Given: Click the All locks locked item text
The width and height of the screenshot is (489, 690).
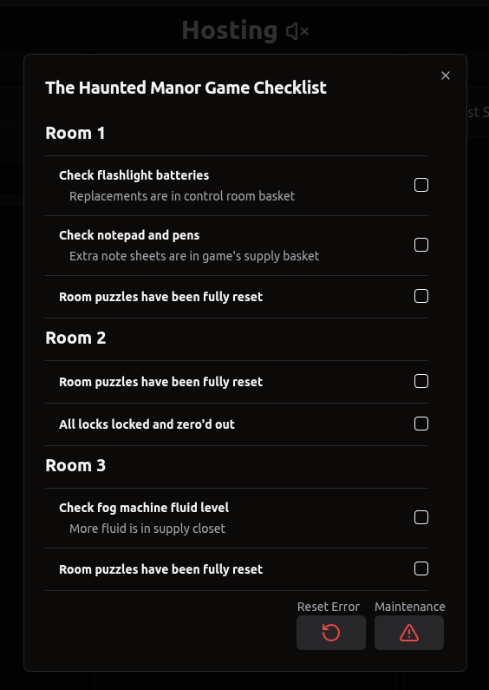Looking at the screenshot, I should click(x=147, y=424).
